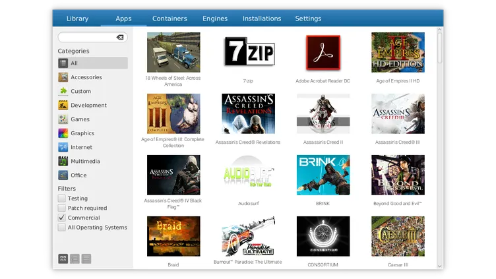Image resolution: width=496 pixels, height=279 pixels.
Task: Open the Library tab
Action: 77,18
